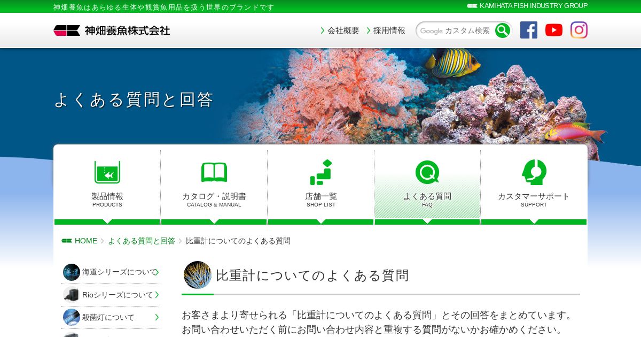The image size is (641, 337).
Task: Open Rioシリーズについて sidebar item
Action: tap(111, 295)
